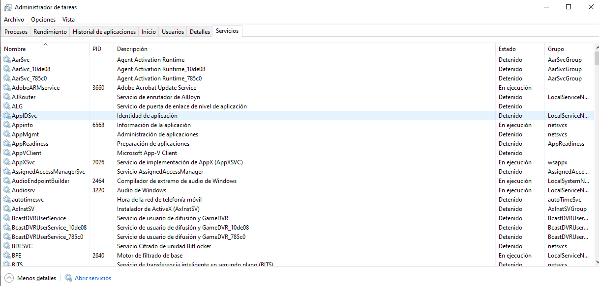Open the Archivo menu

pyautogui.click(x=14, y=20)
